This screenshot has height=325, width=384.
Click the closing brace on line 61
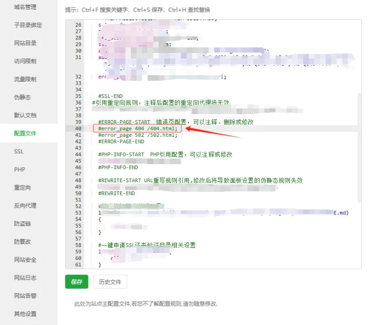[100, 264]
